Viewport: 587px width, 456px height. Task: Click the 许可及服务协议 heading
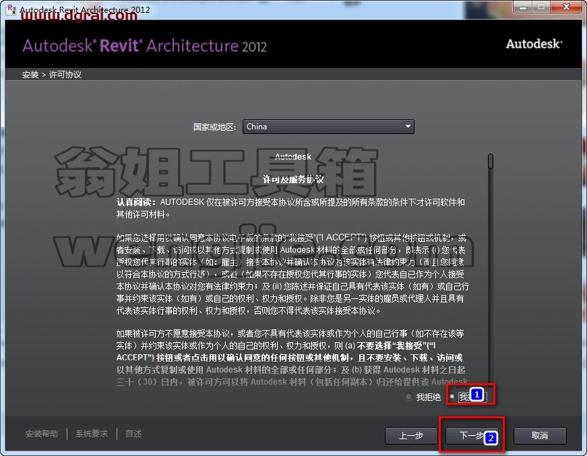(292, 179)
